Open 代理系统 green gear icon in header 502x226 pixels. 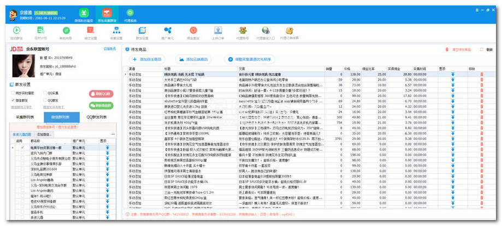point(130,13)
